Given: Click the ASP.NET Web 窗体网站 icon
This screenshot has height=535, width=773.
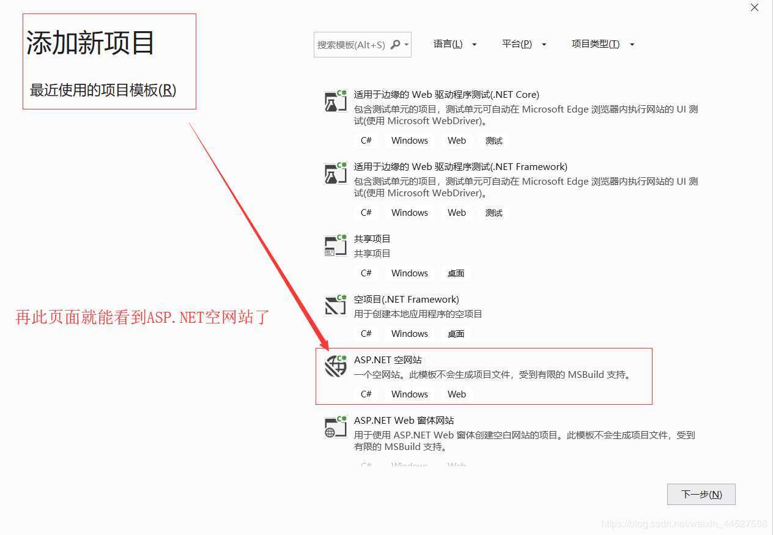Looking at the screenshot, I should (x=336, y=427).
